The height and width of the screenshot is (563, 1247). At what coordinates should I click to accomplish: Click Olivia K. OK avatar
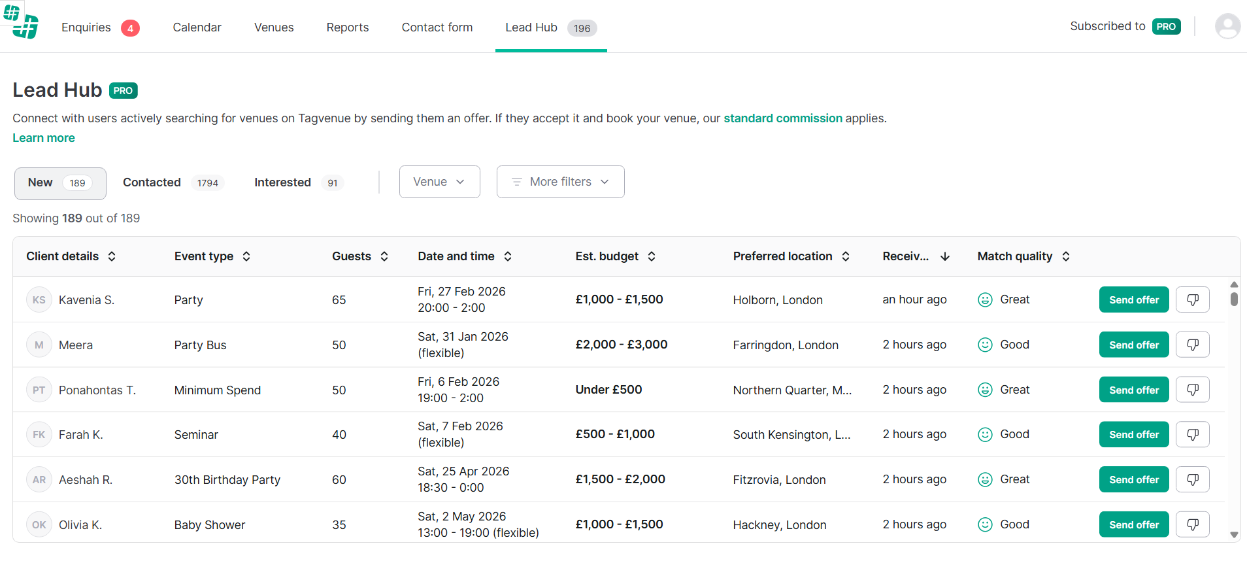point(39,524)
